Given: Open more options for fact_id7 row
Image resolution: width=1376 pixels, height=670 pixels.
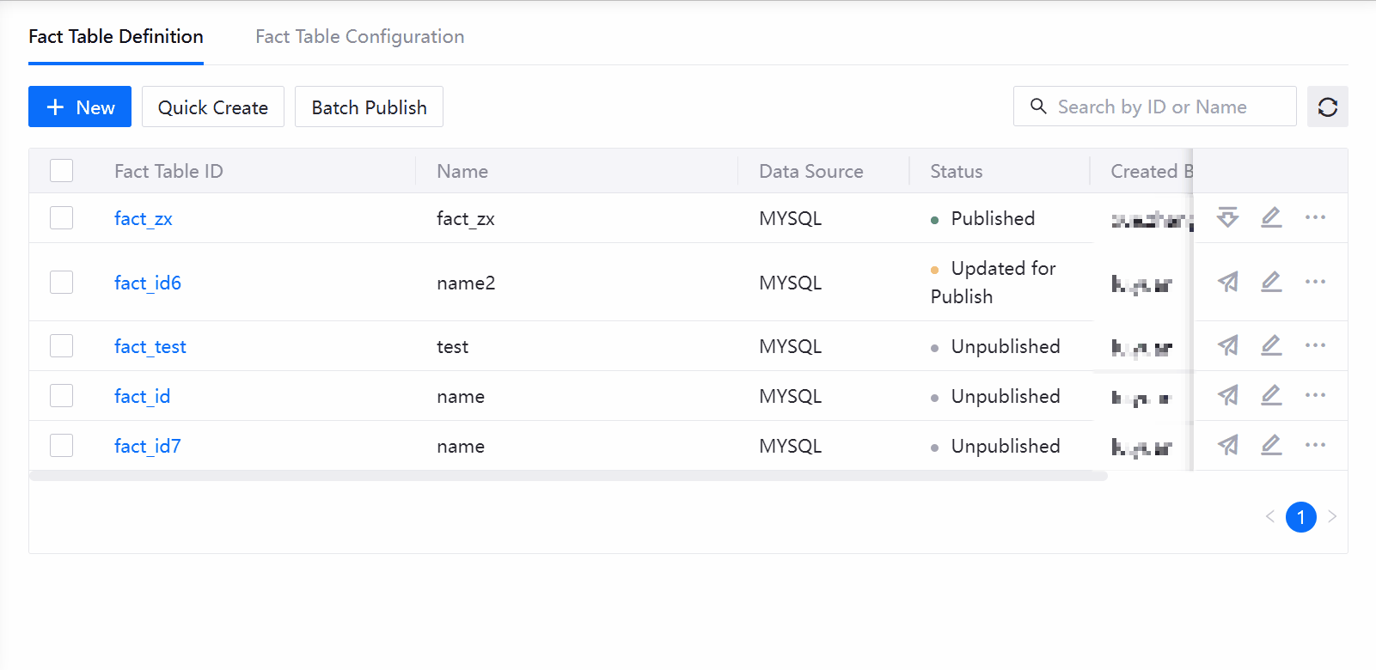Looking at the screenshot, I should 1315,445.
